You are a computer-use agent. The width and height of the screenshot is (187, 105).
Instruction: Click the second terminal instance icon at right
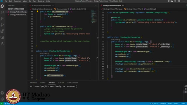point(186,89)
